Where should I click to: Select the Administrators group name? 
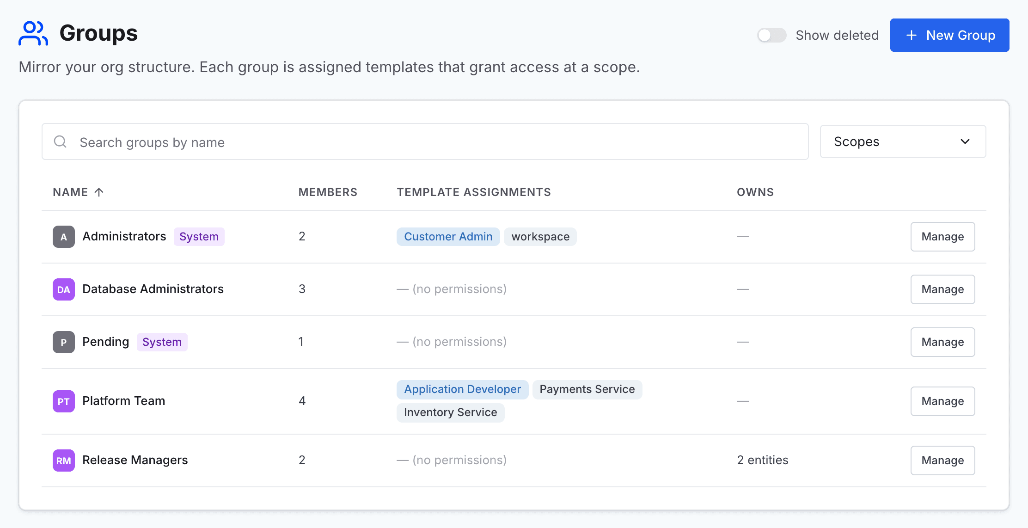coord(124,237)
